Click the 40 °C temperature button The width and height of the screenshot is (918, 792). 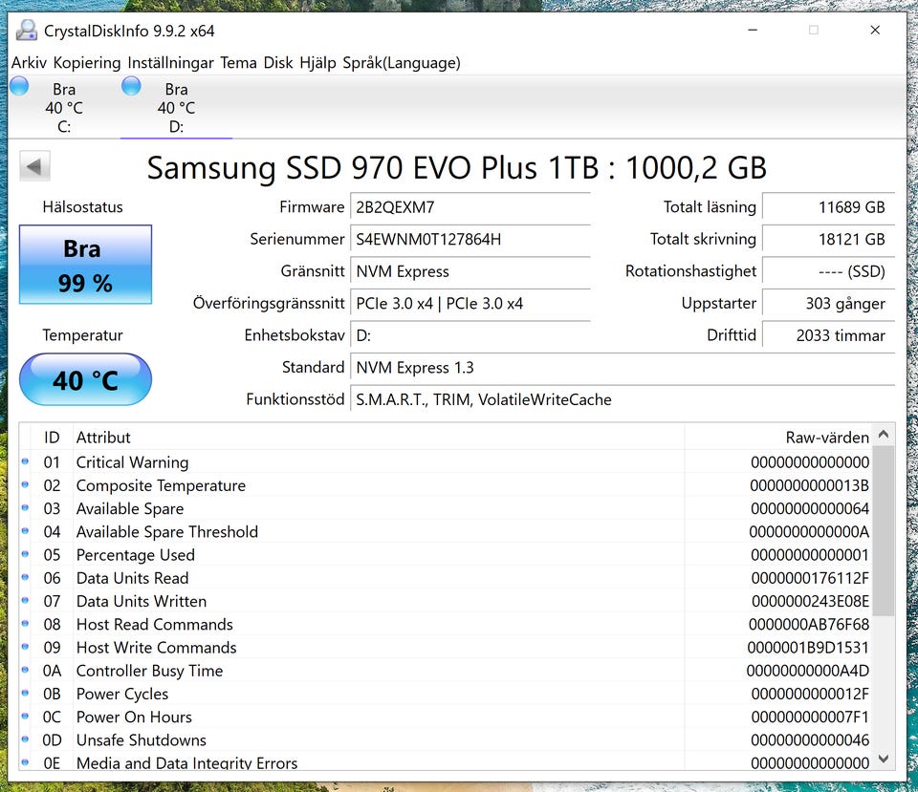pos(85,379)
